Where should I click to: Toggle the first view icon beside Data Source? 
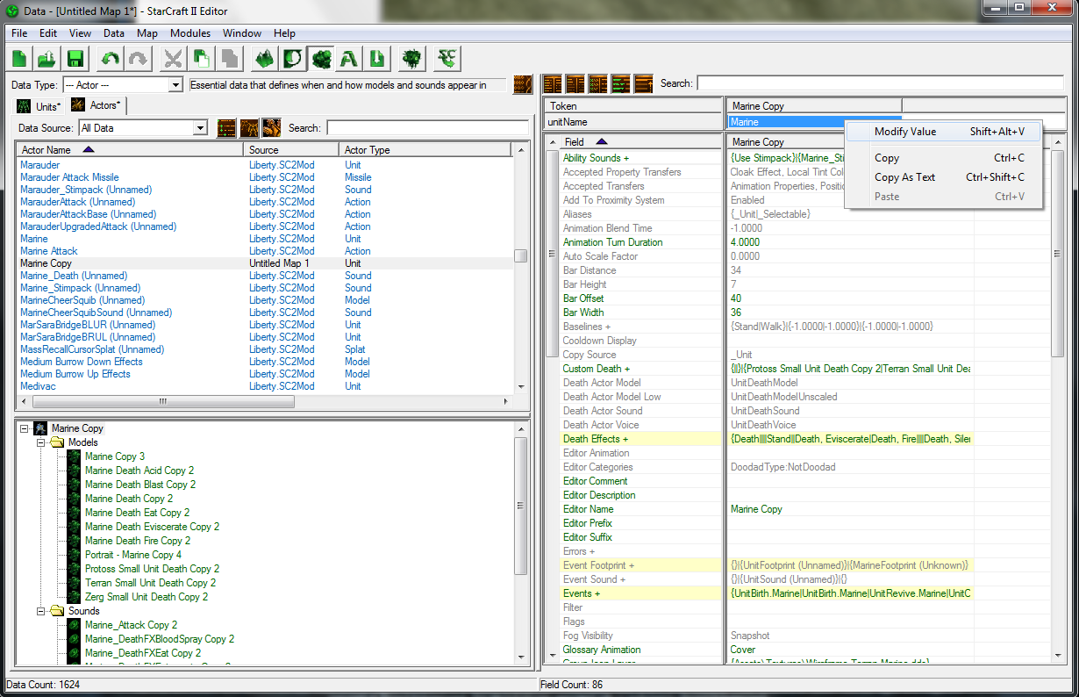[226, 128]
